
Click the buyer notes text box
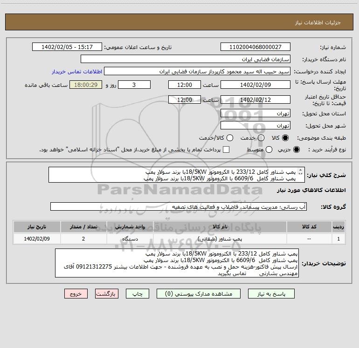(177, 263)
